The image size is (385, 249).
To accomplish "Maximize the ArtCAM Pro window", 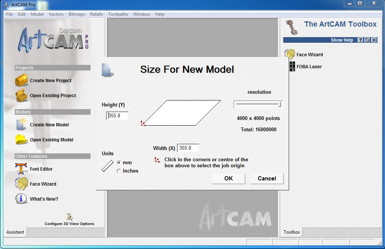I will point(360,3).
